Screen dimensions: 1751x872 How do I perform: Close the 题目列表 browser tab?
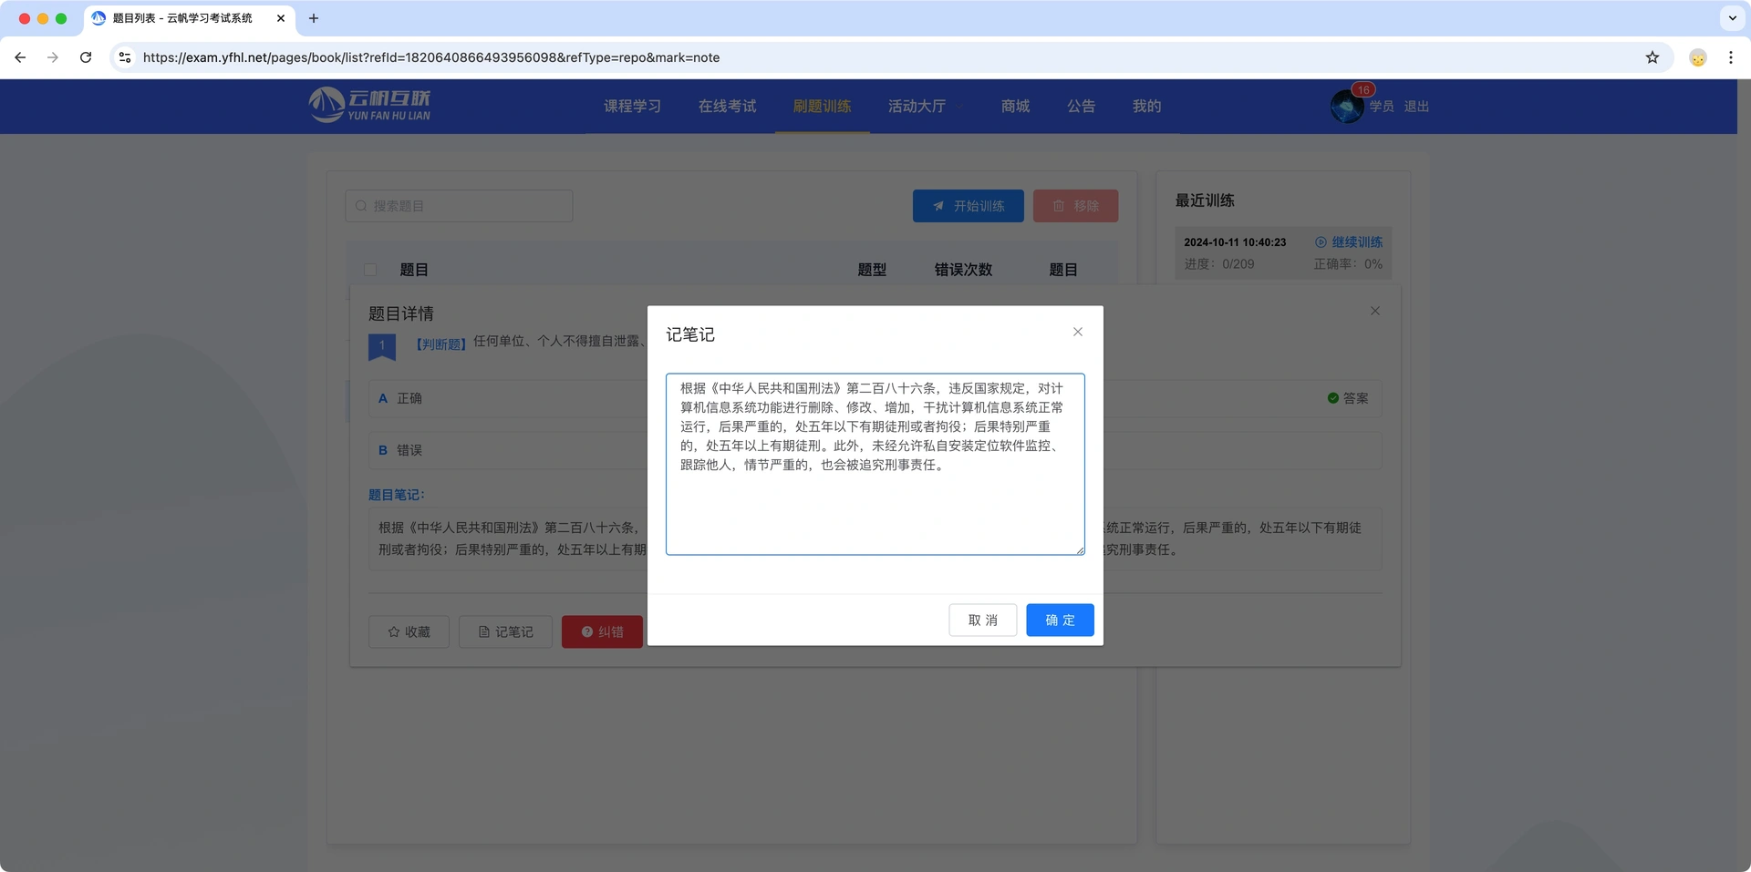281,18
